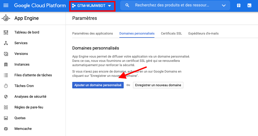This screenshot has width=258, height=136.
Task: Open Versions in sidebar
Action: (21, 54)
